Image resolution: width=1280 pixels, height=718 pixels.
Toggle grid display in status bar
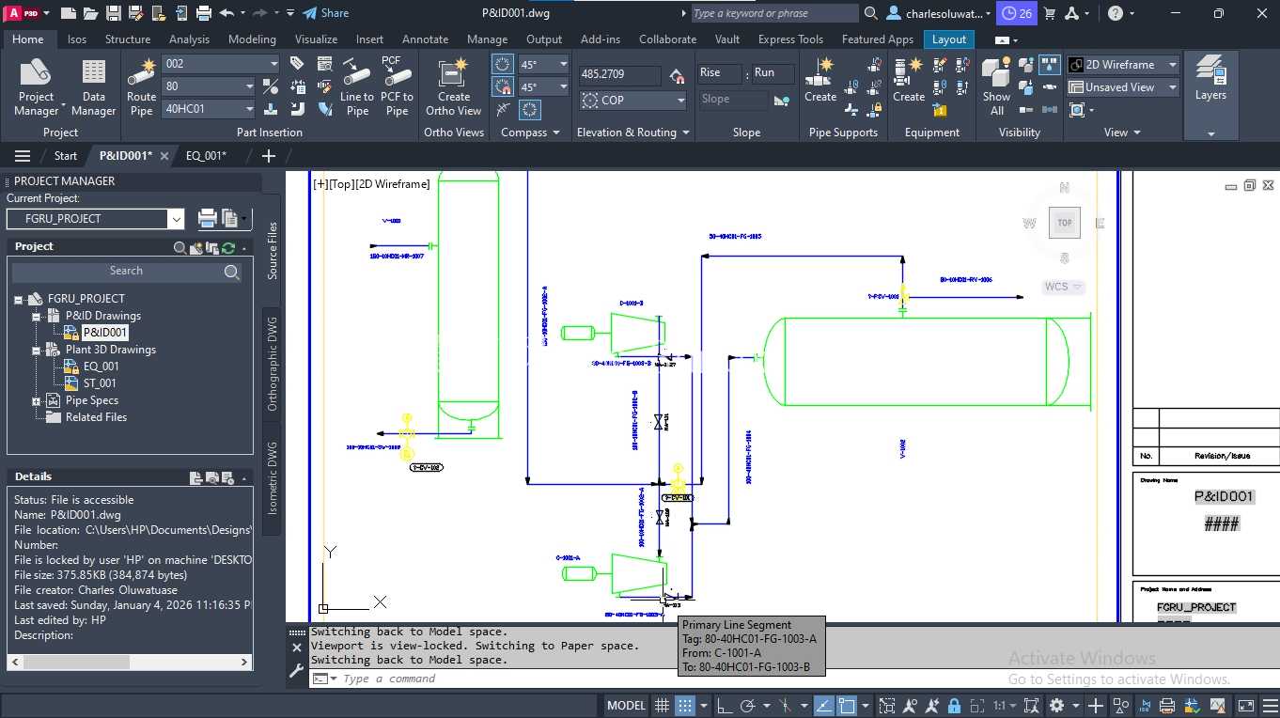pyautogui.click(x=663, y=706)
